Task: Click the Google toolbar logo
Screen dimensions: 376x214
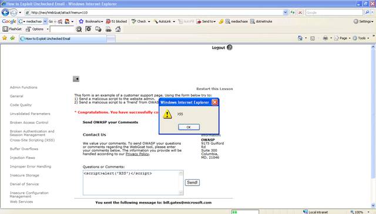Action: 9,21
